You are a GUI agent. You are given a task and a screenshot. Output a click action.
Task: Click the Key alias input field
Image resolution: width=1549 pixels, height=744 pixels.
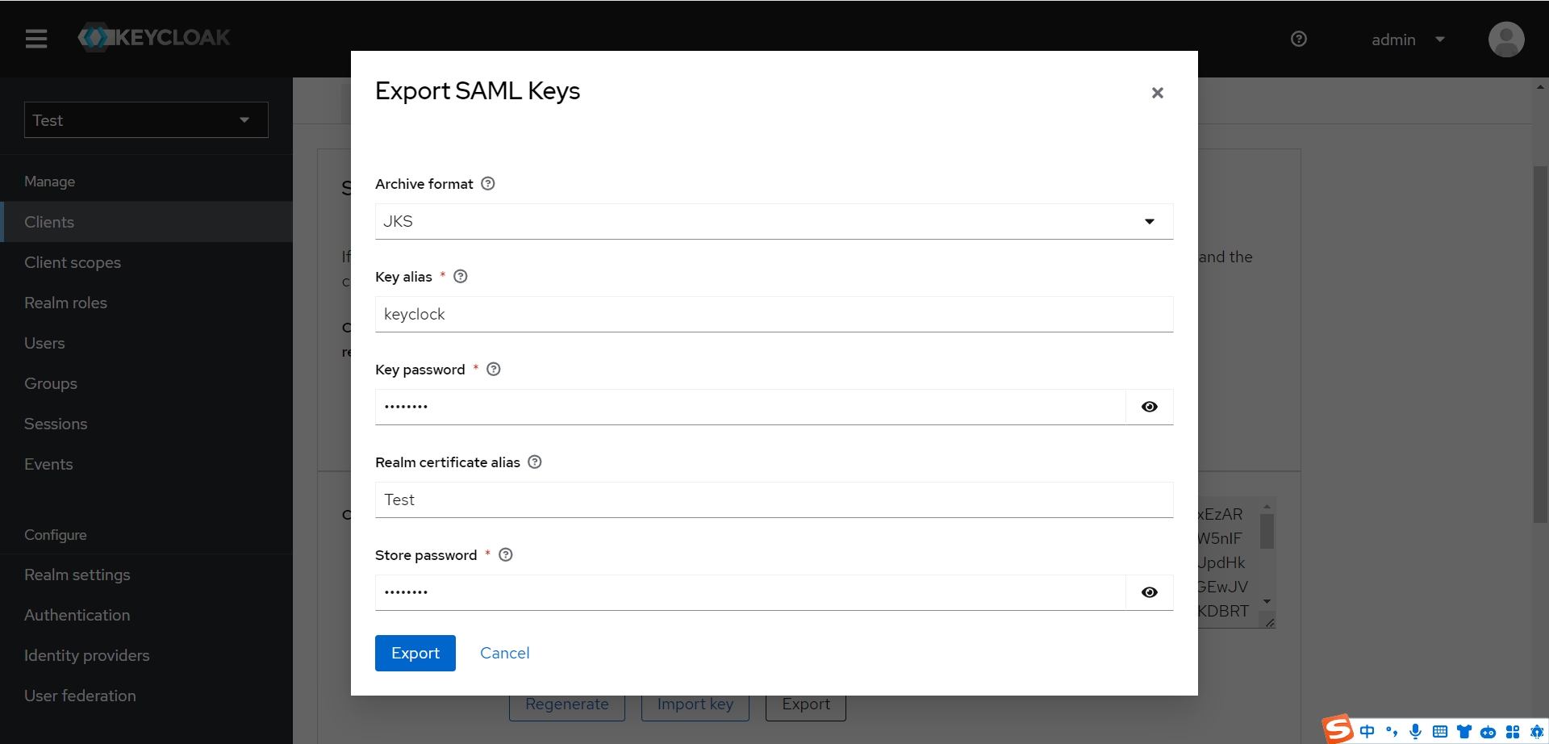(x=773, y=314)
